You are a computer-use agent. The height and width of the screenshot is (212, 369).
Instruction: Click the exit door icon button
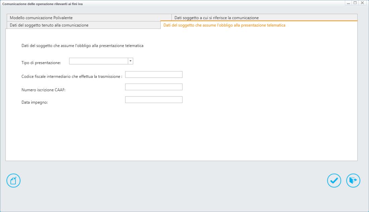[353, 180]
